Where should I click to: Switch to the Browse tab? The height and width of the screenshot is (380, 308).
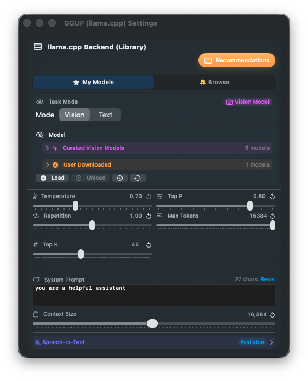click(215, 82)
